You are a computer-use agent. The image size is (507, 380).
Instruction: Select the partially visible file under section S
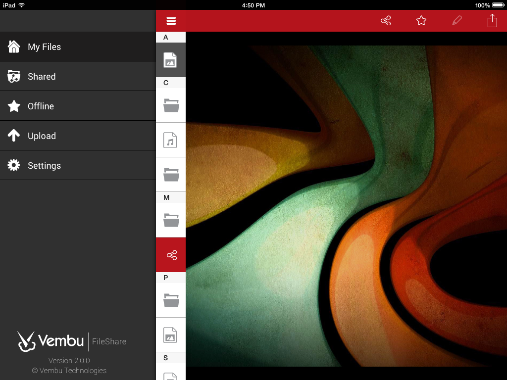(170, 375)
